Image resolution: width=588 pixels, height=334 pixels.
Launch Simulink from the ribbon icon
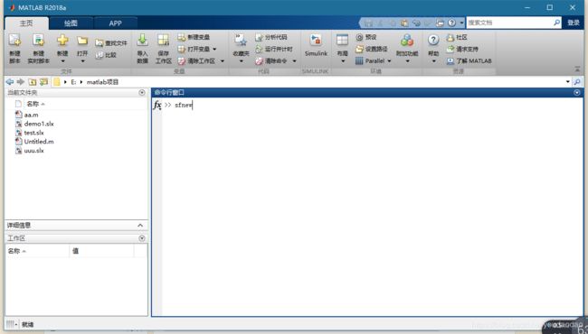click(x=316, y=41)
